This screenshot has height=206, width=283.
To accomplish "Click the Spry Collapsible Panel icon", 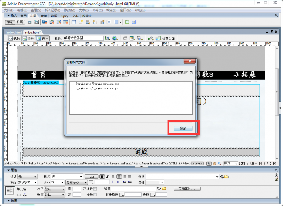I will 66,22.
